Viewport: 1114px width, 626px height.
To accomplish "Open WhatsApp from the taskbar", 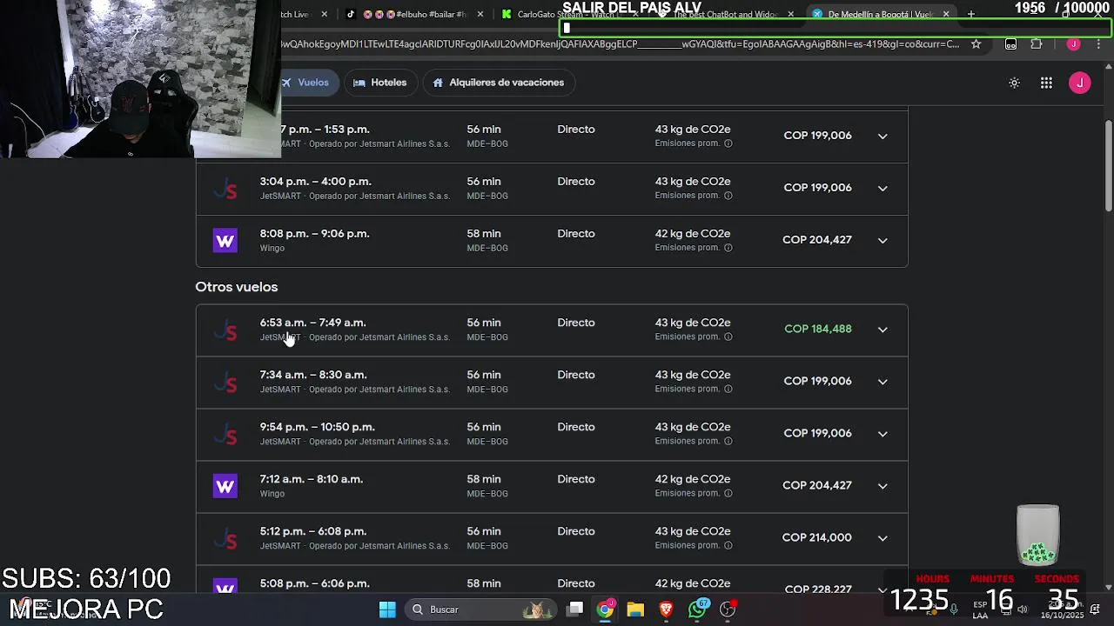I will click(697, 609).
